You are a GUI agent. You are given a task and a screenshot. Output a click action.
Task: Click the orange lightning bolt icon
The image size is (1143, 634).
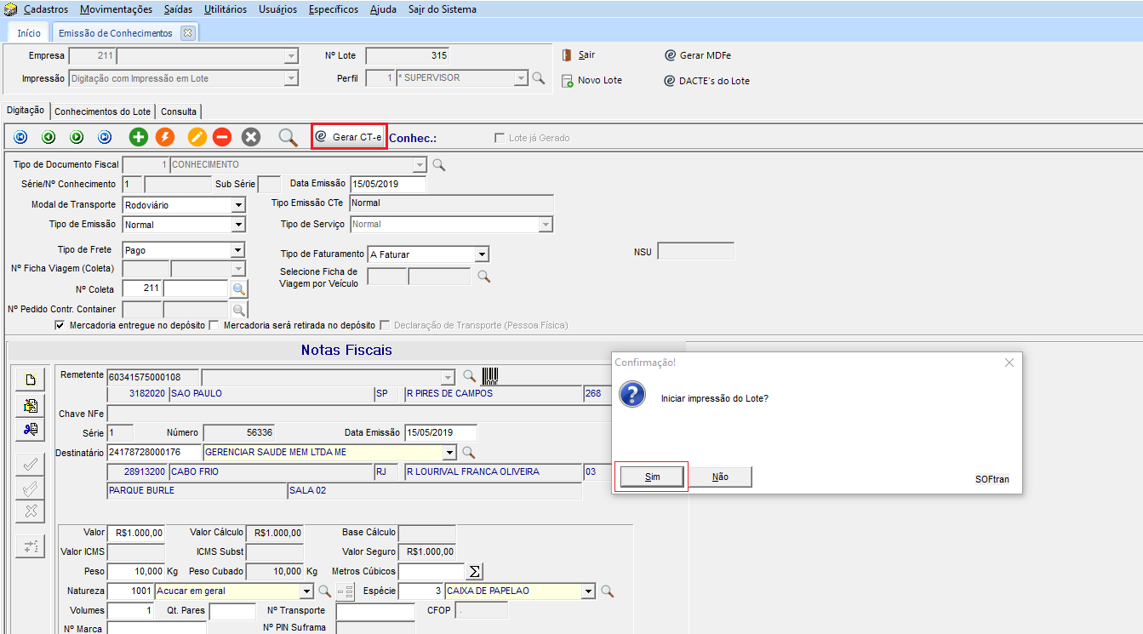pos(165,137)
